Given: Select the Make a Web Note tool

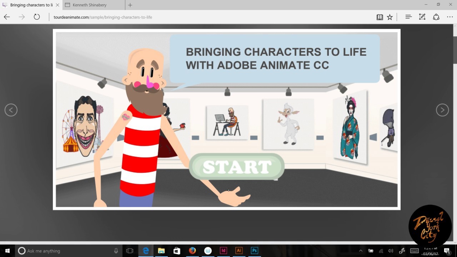Looking at the screenshot, I should click(x=422, y=17).
